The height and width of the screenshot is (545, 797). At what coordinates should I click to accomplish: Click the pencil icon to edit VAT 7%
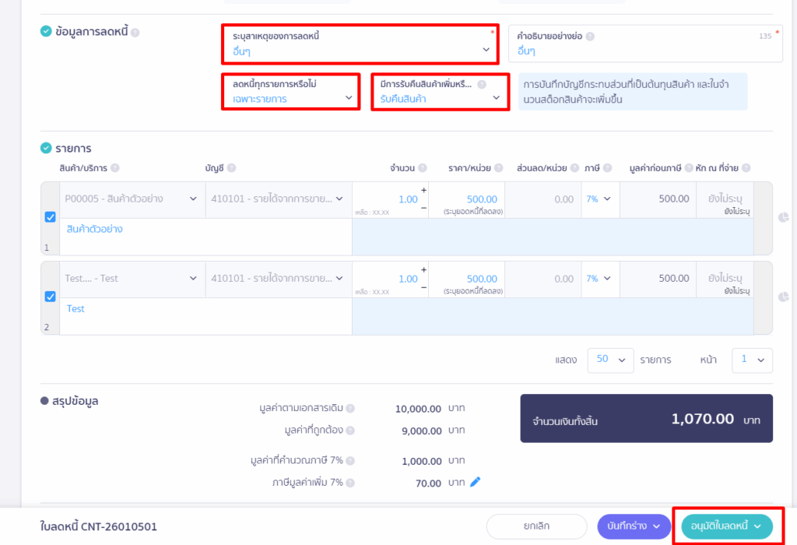[x=475, y=482]
